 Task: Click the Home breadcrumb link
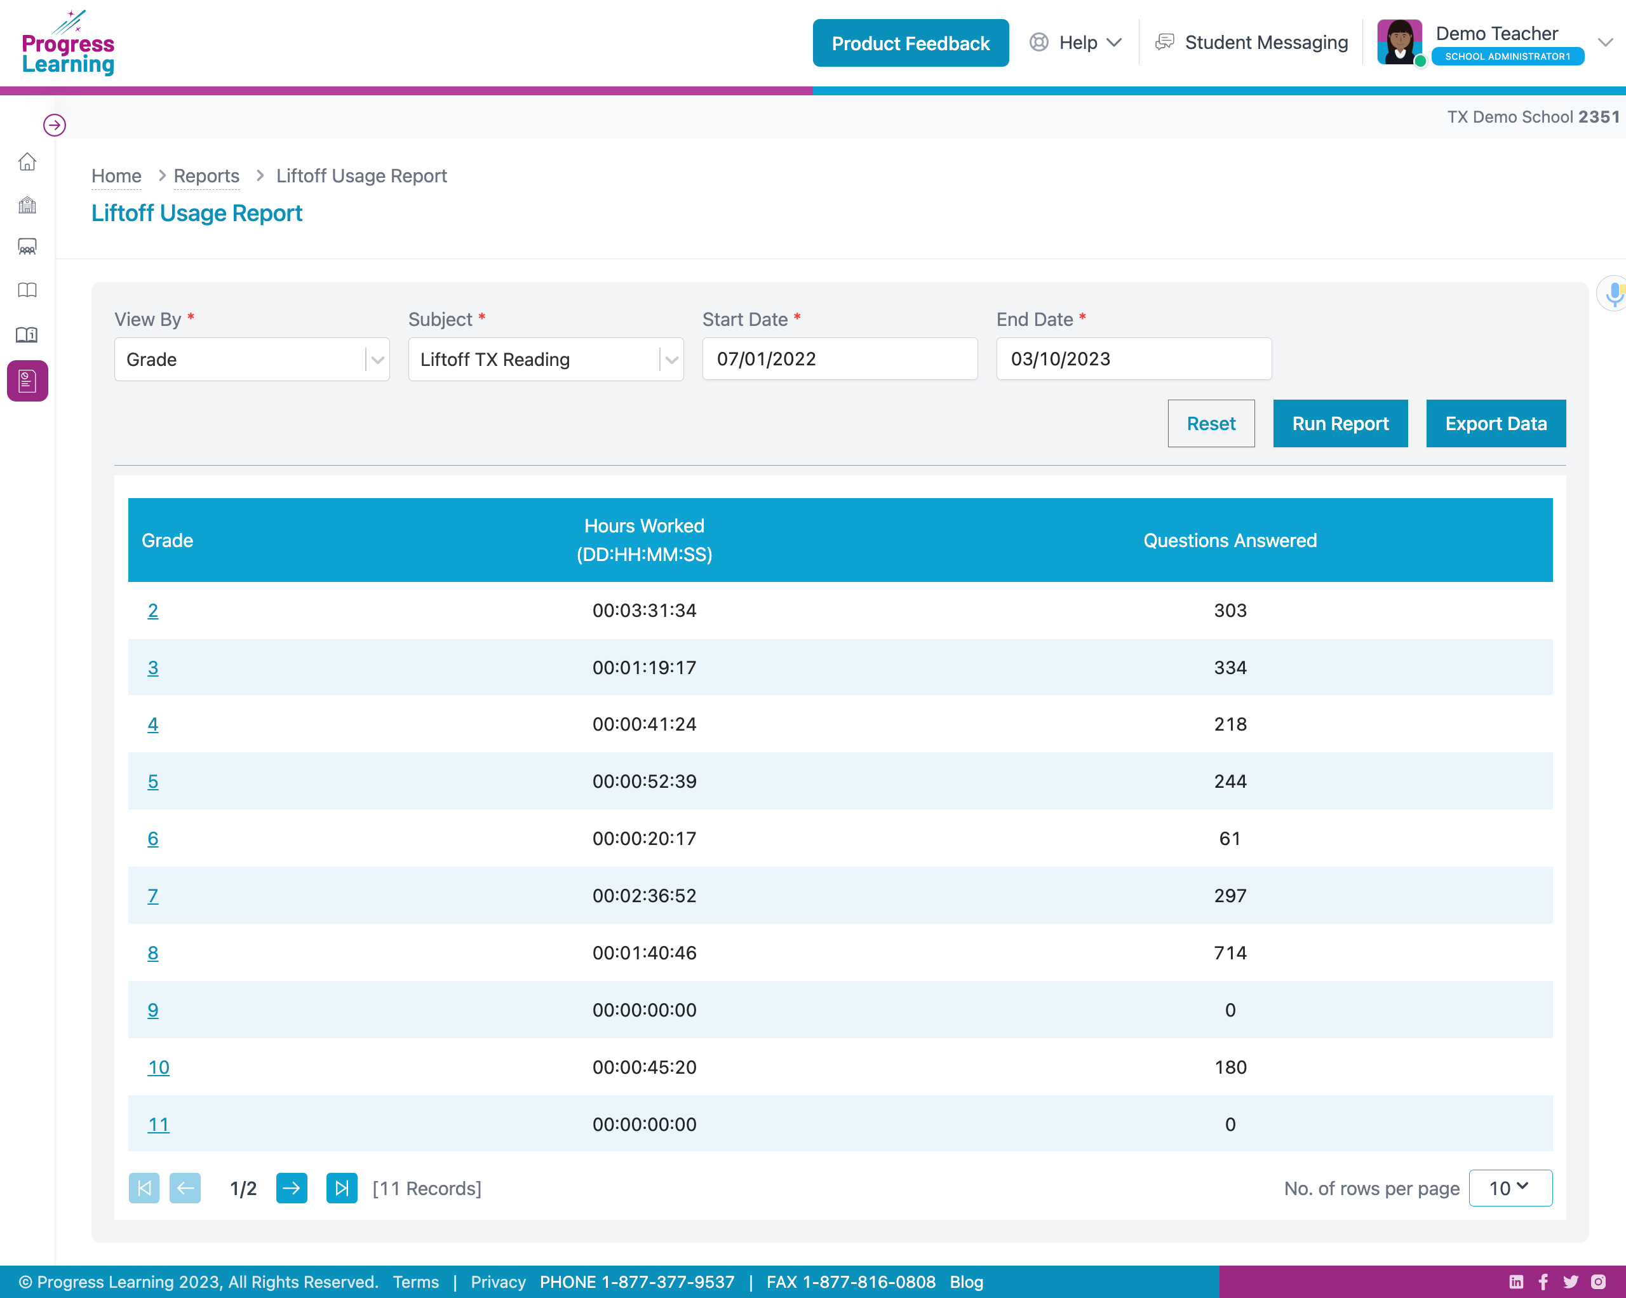tap(116, 176)
